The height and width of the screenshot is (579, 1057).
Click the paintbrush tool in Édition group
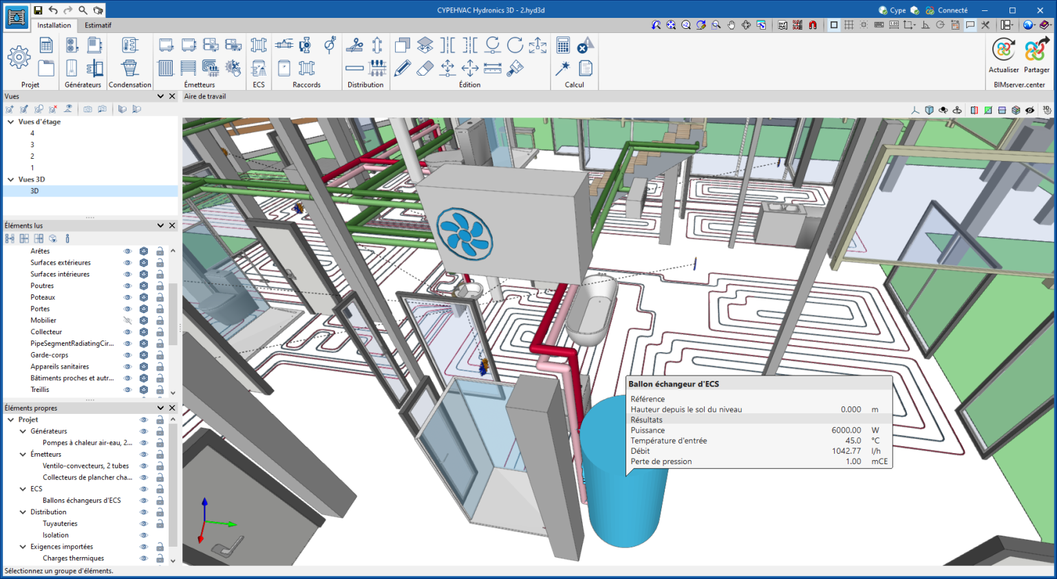[515, 68]
